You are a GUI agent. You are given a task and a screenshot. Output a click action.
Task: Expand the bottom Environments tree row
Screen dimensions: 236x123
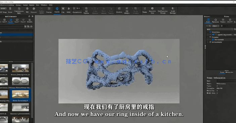208,42
